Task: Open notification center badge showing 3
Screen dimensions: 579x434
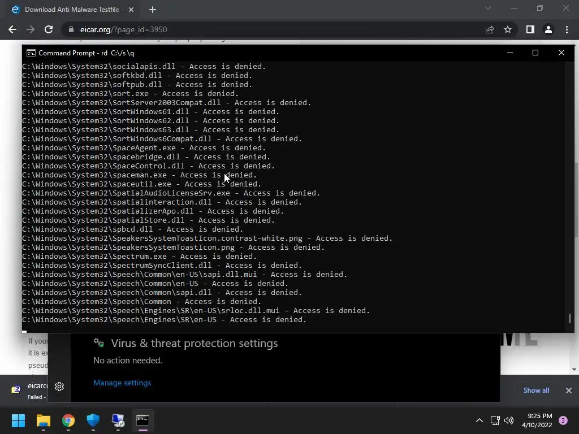Action: (x=563, y=420)
